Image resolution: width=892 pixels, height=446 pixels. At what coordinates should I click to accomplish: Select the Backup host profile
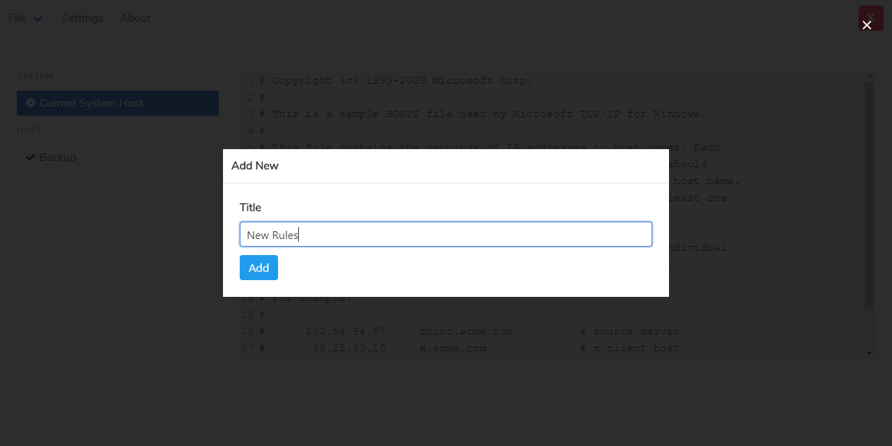[57, 157]
